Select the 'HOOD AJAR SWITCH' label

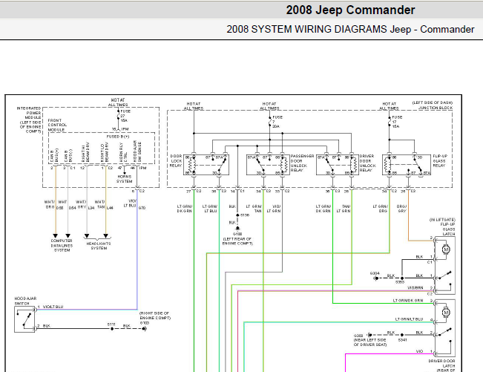(x=25, y=301)
